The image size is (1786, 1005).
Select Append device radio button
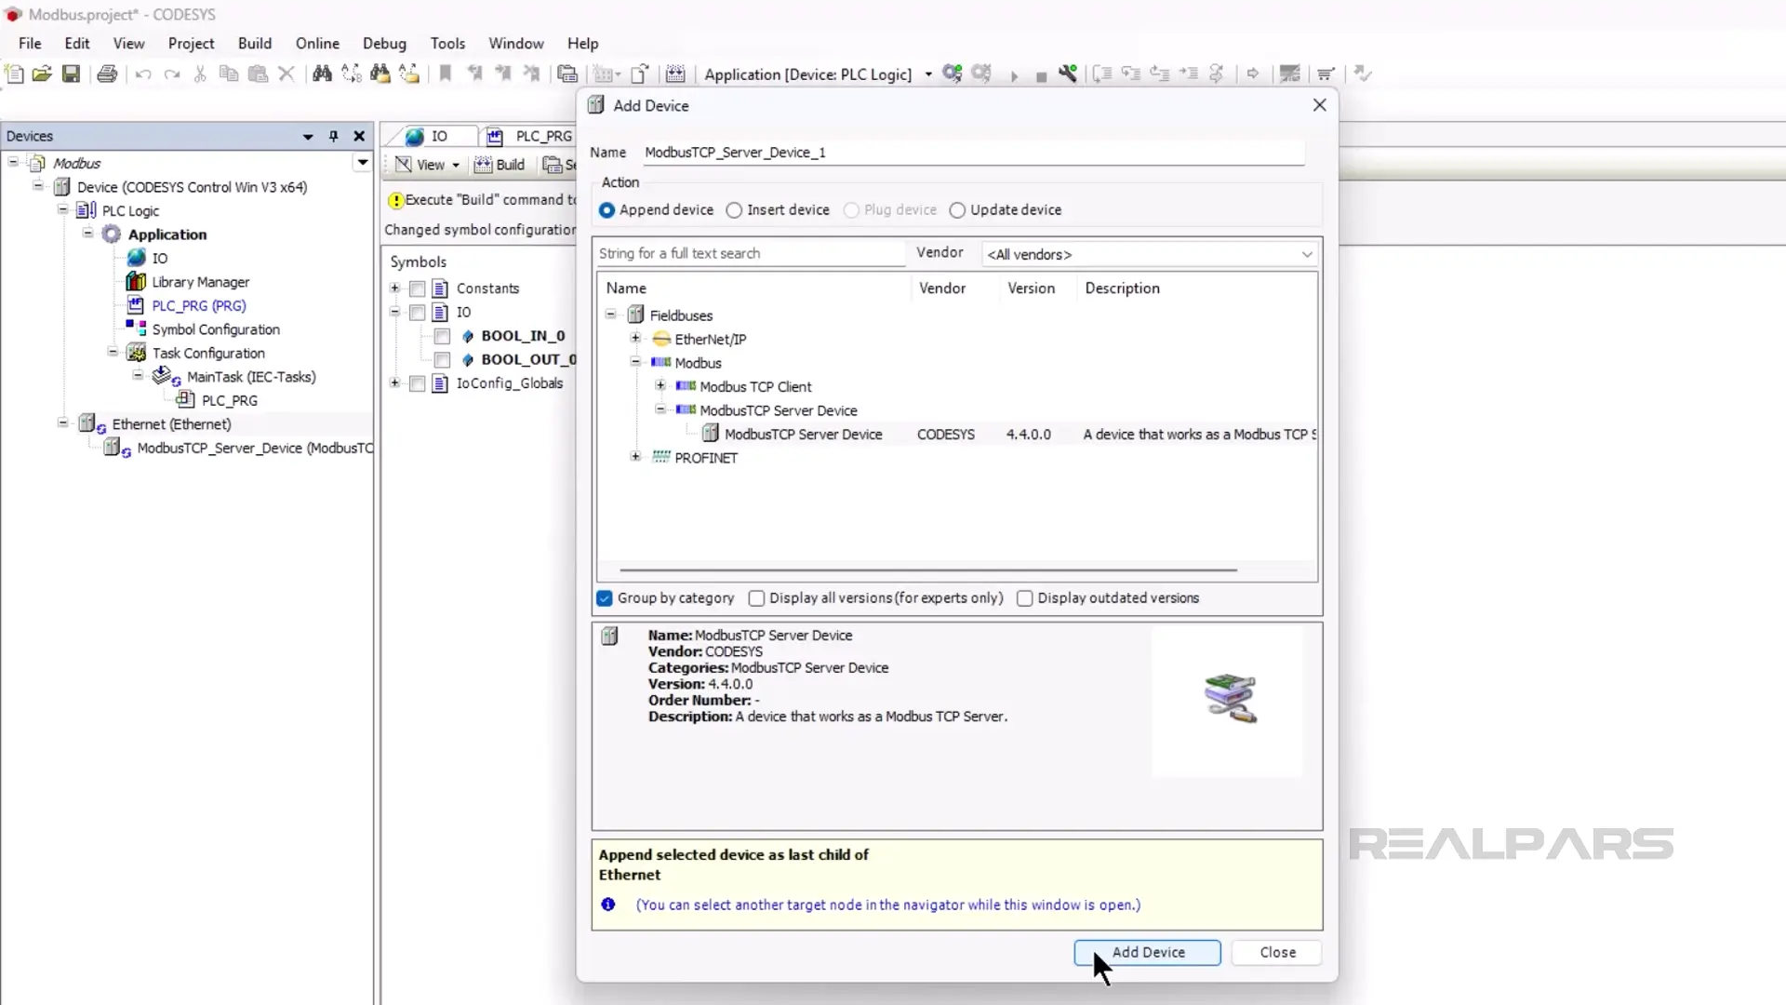pos(606,210)
